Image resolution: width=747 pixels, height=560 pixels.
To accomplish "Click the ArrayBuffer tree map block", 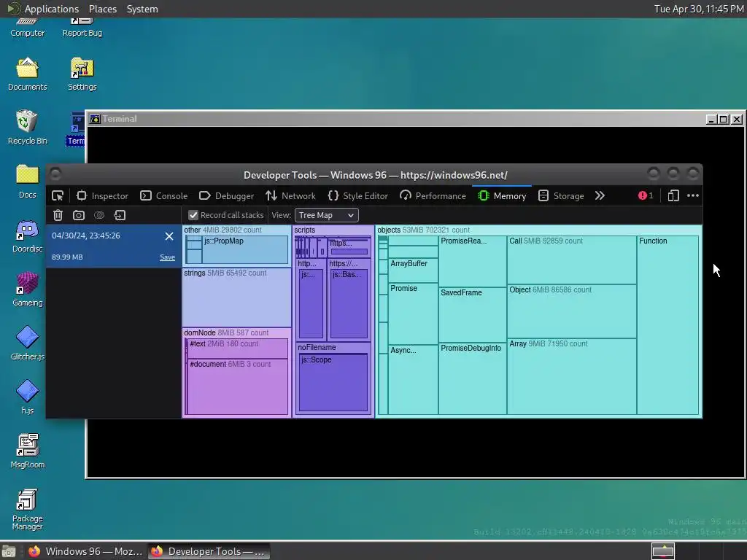I will coord(413,271).
